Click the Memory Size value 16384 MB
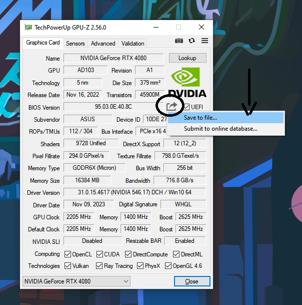The height and width of the screenshot is (305, 302). click(87, 180)
